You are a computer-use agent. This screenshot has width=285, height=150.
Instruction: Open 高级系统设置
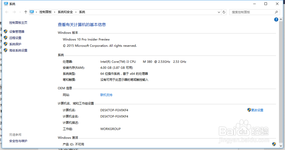click(x=18, y=50)
